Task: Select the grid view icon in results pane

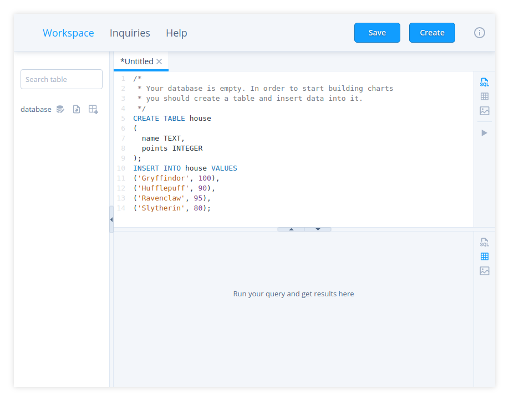Action: coord(484,256)
